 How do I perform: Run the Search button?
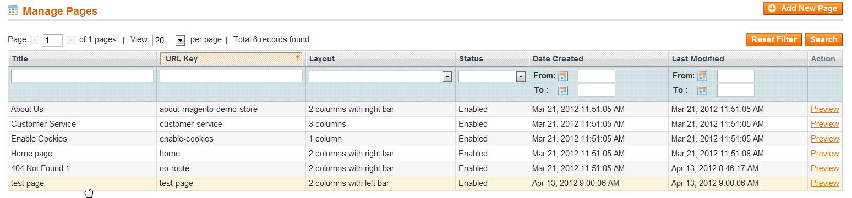824,39
